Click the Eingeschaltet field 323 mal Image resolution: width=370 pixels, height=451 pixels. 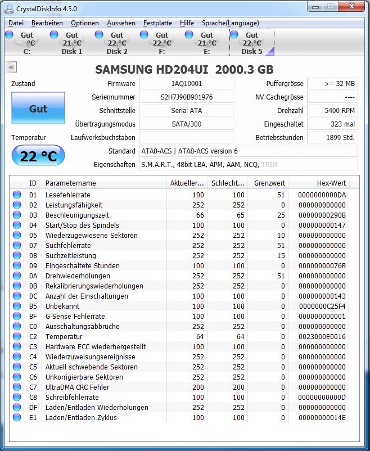click(332, 124)
